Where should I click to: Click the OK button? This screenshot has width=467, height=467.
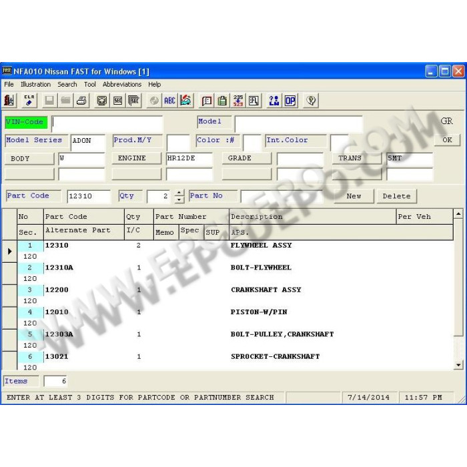pos(447,139)
